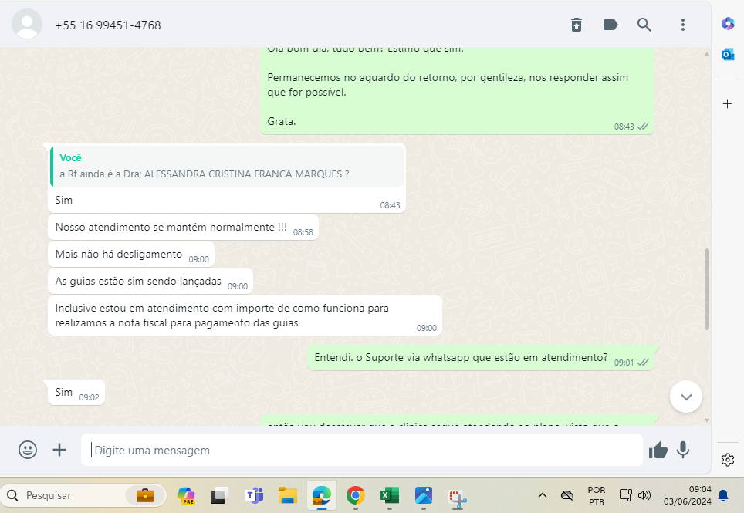Click message 'Nosso atendimento se mantém normalmente !!!'
This screenshot has height=513, width=744.
click(183, 227)
